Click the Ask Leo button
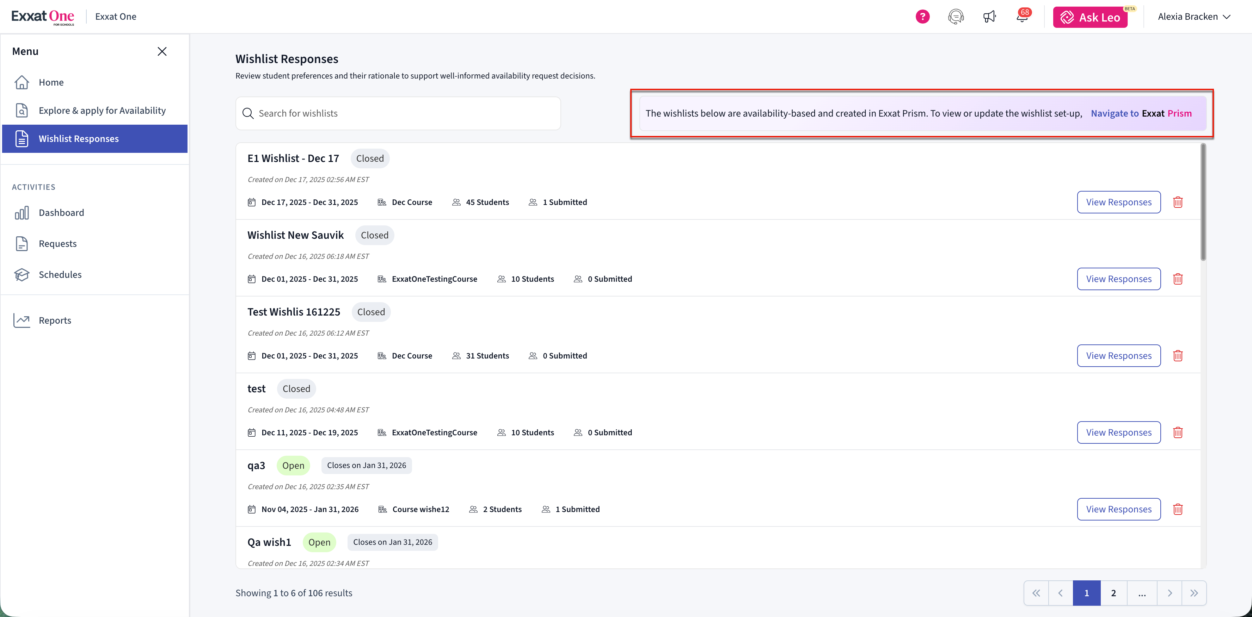This screenshot has height=617, width=1252. pyautogui.click(x=1090, y=18)
